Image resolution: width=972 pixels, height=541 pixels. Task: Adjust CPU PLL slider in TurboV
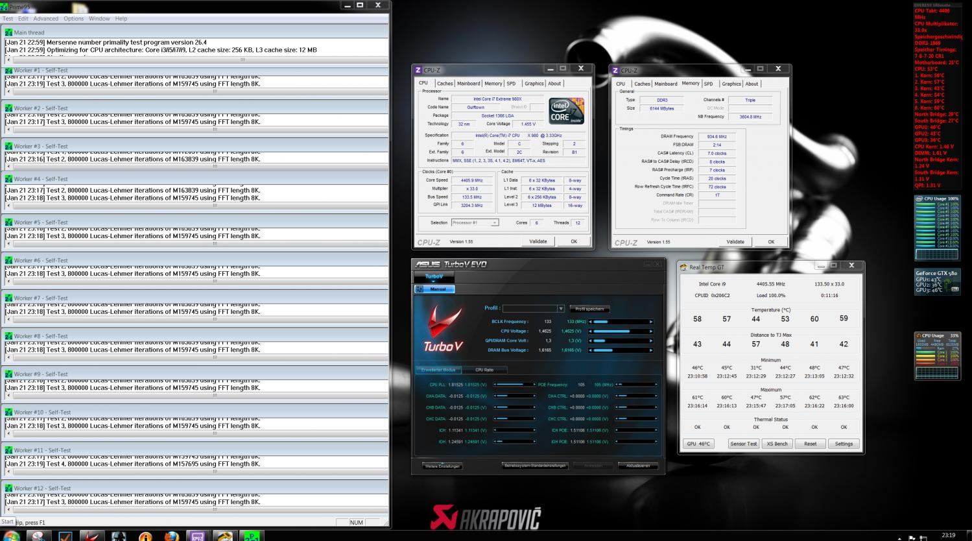pos(515,385)
